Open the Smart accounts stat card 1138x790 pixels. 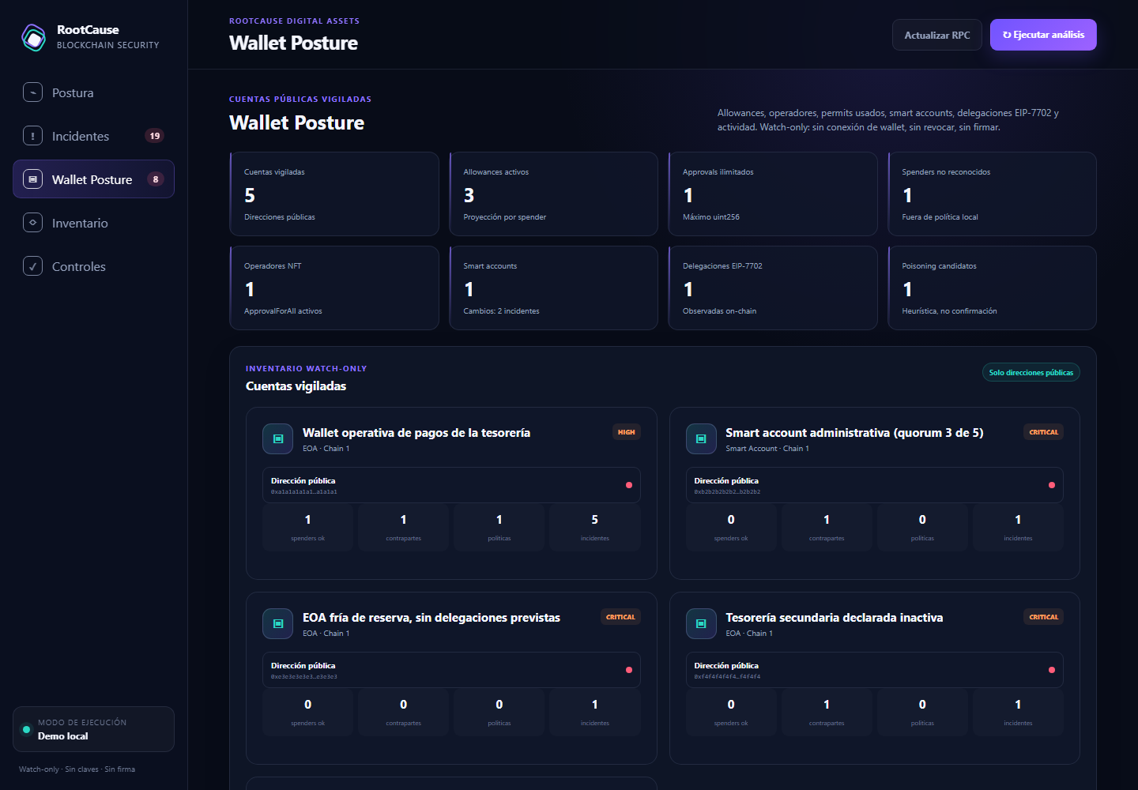pyautogui.click(x=554, y=288)
